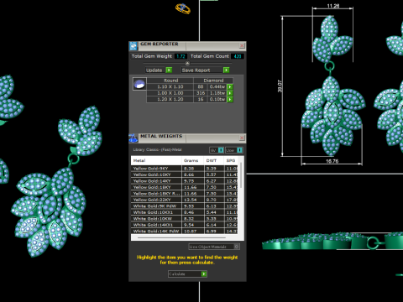This screenshot has height=302, width=403.
Task: Click the 16.76 width dimension label
Action: click(332, 161)
